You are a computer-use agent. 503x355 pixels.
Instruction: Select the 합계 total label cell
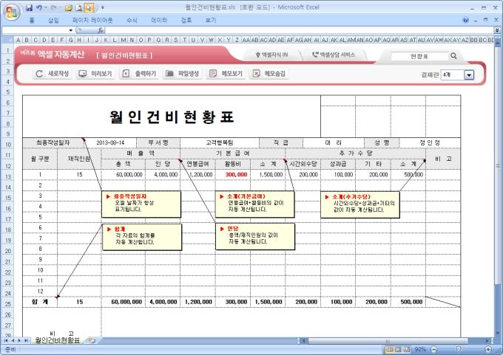click(x=40, y=302)
